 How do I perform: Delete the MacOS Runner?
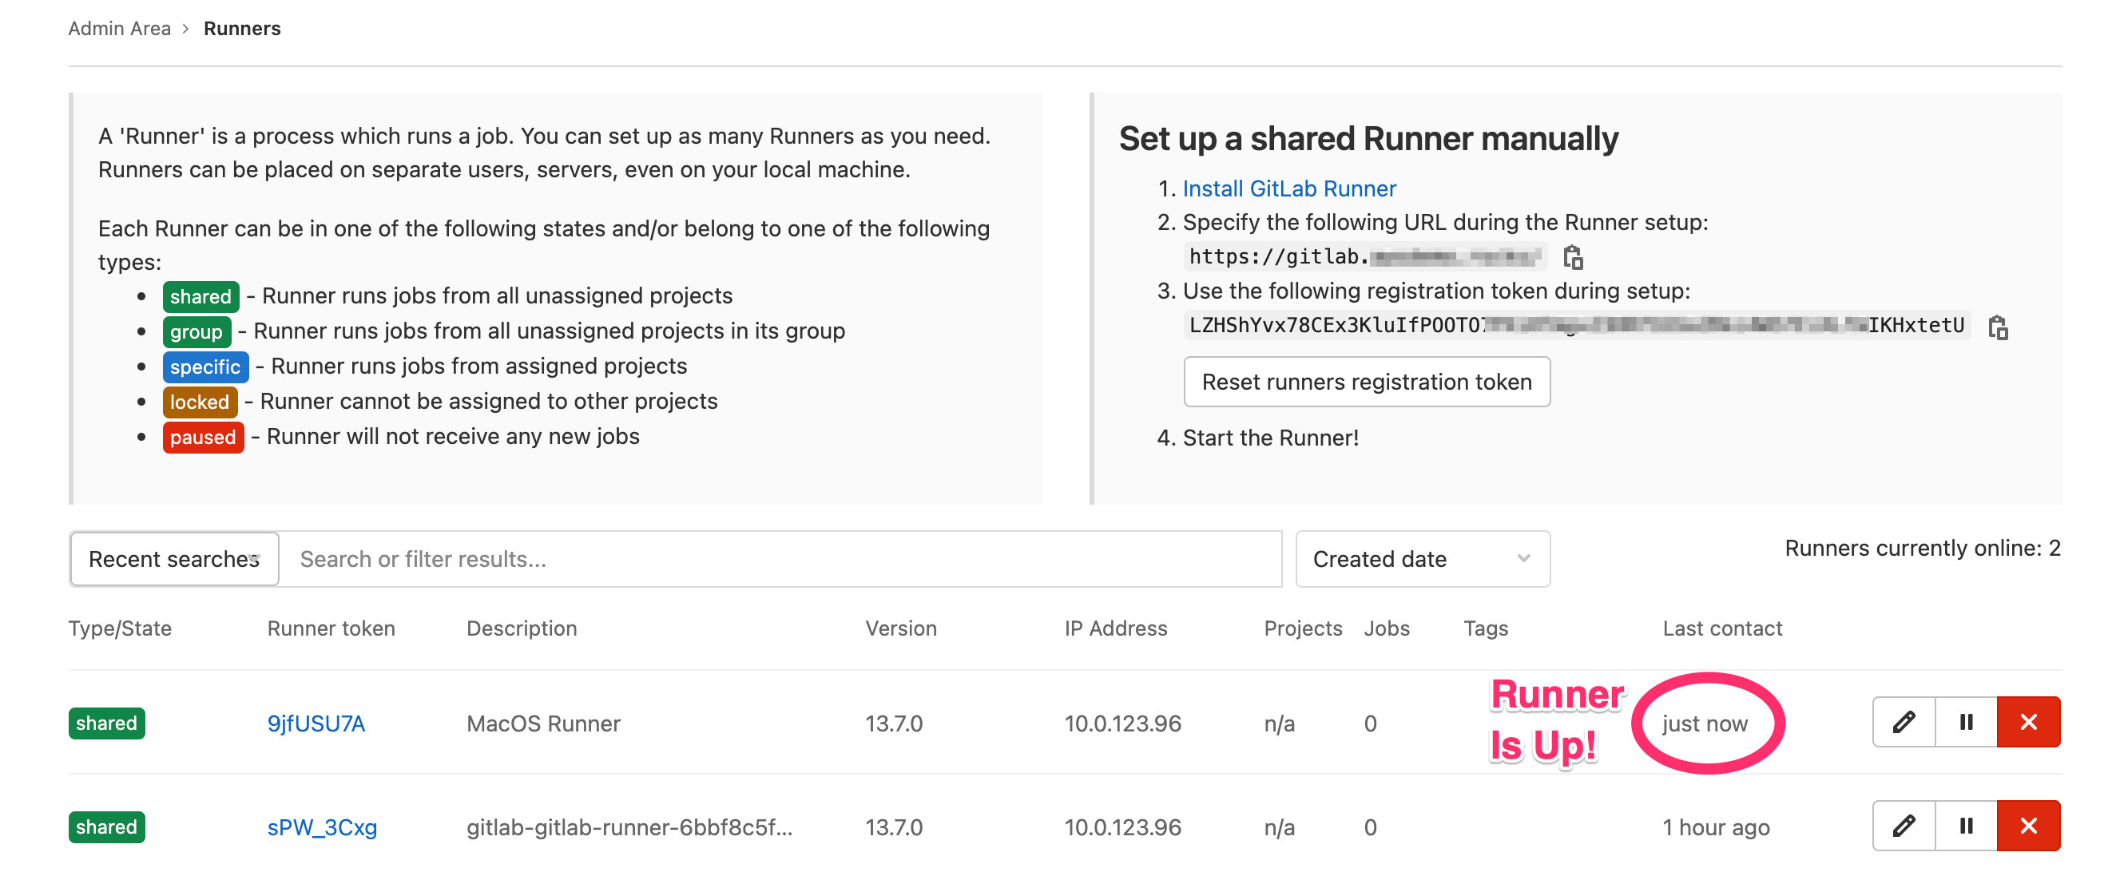(2028, 722)
